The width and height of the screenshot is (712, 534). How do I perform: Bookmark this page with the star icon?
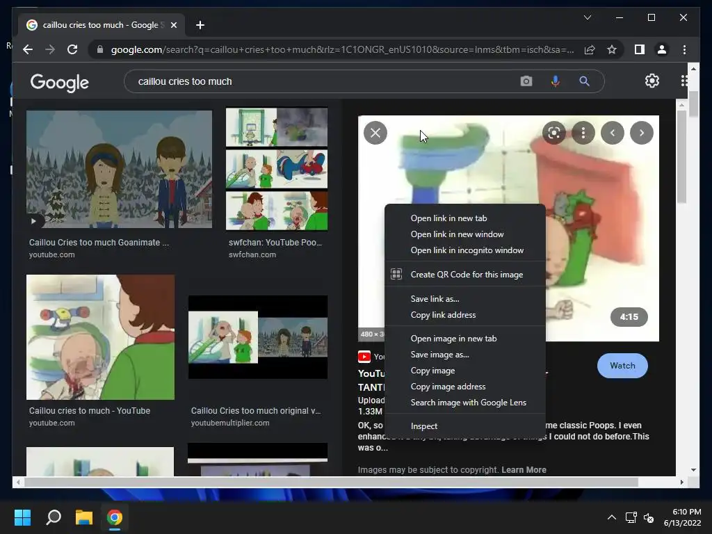pos(612,49)
